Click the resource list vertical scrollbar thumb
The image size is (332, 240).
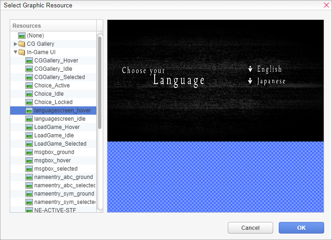click(100, 83)
